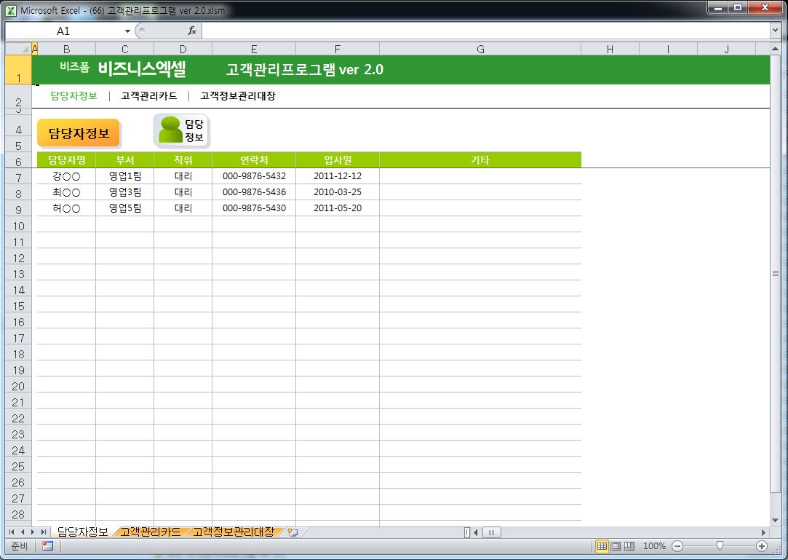Switch to Normal view mode

click(602, 546)
